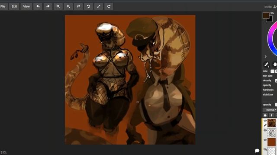Click the layer opacity value box
The image size is (277, 155).
click(276, 105)
